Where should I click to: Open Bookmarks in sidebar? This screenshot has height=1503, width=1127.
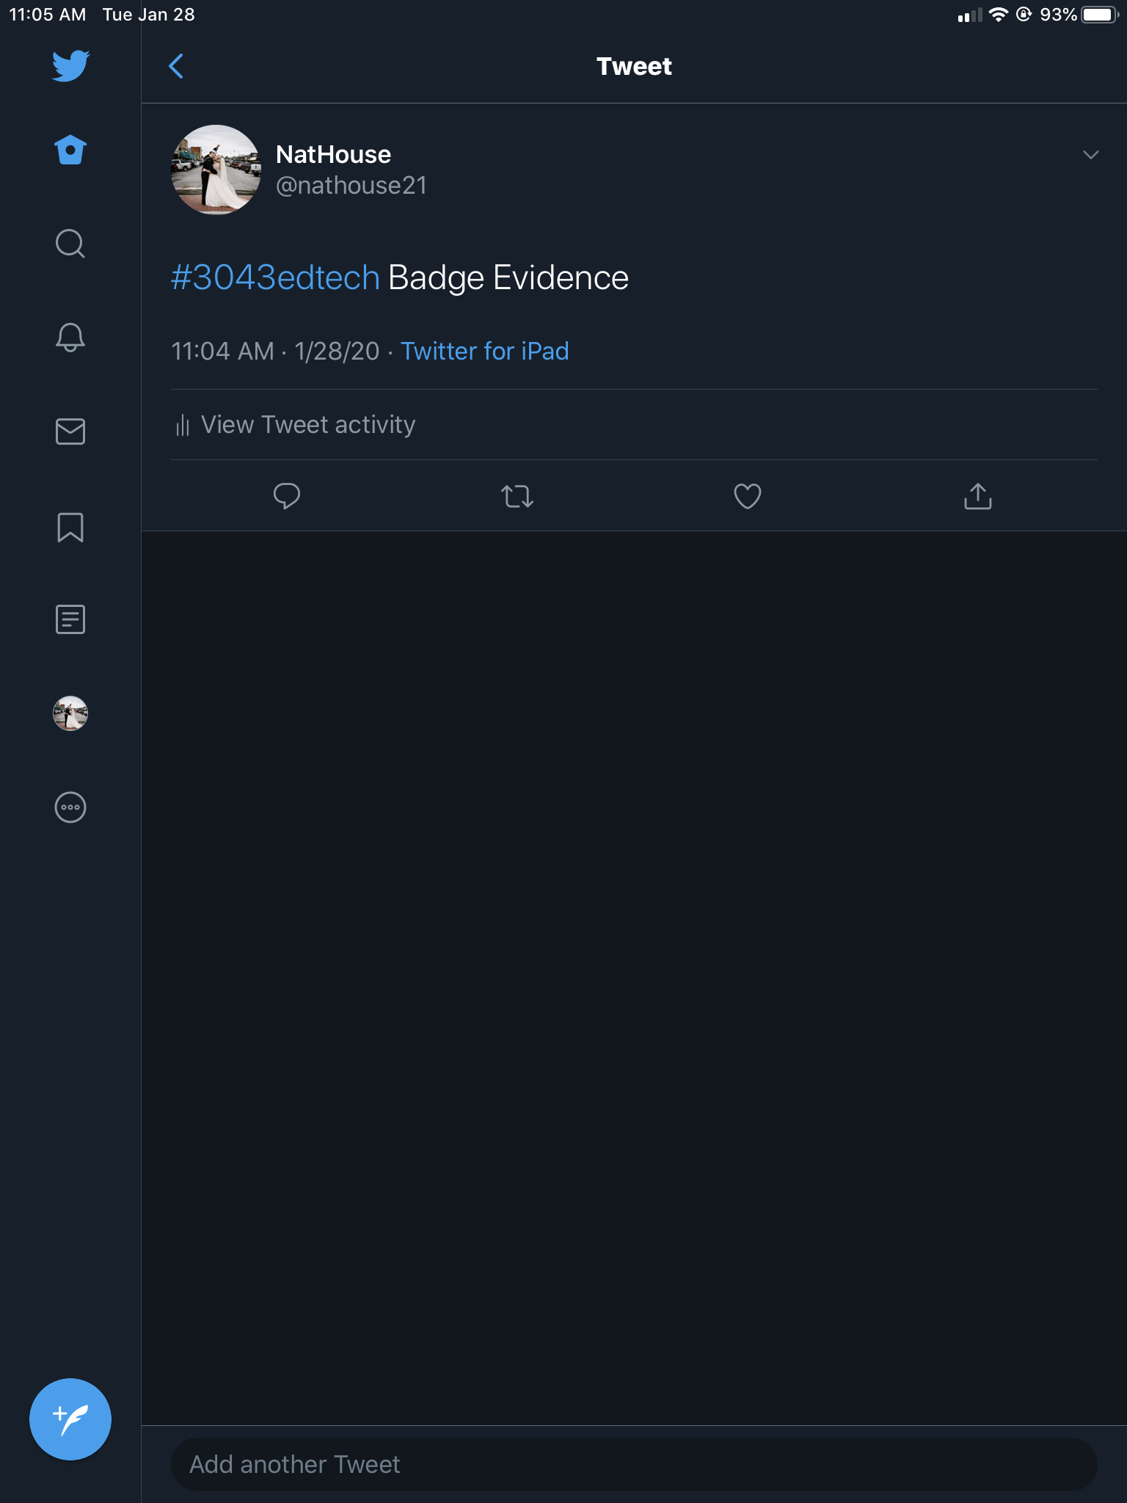70,527
